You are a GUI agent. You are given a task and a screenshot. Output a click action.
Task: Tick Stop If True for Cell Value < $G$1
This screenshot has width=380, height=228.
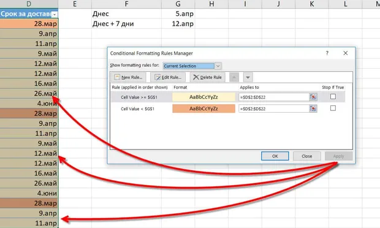coord(333,108)
